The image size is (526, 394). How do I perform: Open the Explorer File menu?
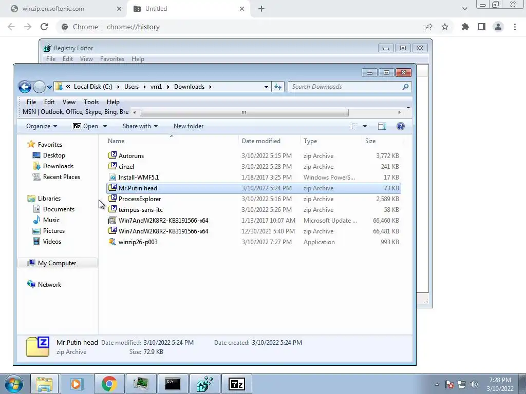point(31,102)
